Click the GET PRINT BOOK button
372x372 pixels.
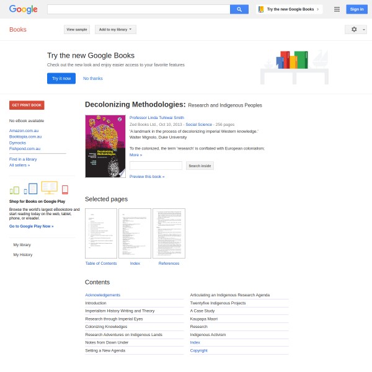[x=27, y=105]
